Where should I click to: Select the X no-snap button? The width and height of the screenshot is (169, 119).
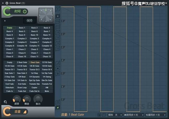click(58, 16)
